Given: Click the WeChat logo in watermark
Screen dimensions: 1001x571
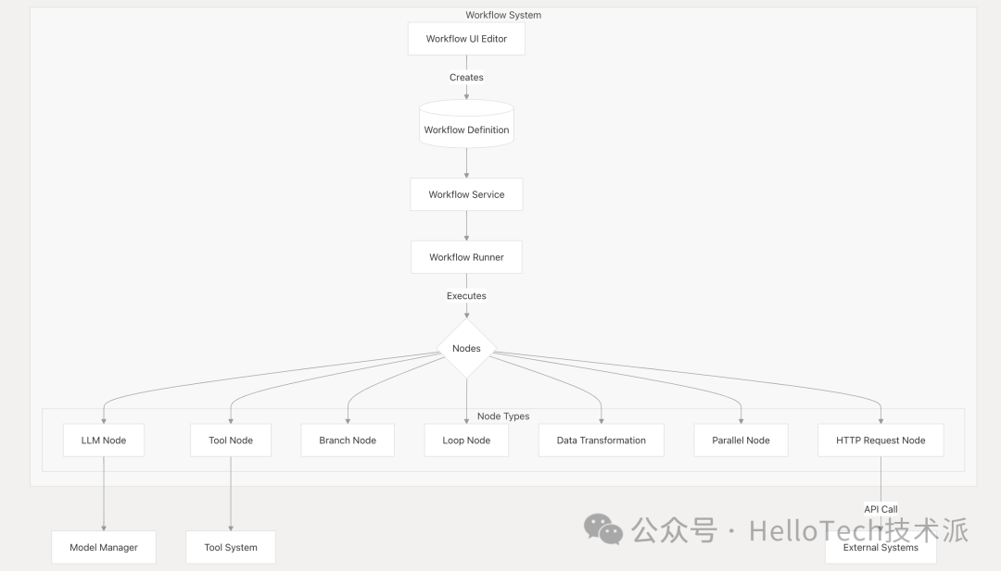Looking at the screenshot, I should click(603, 529).
